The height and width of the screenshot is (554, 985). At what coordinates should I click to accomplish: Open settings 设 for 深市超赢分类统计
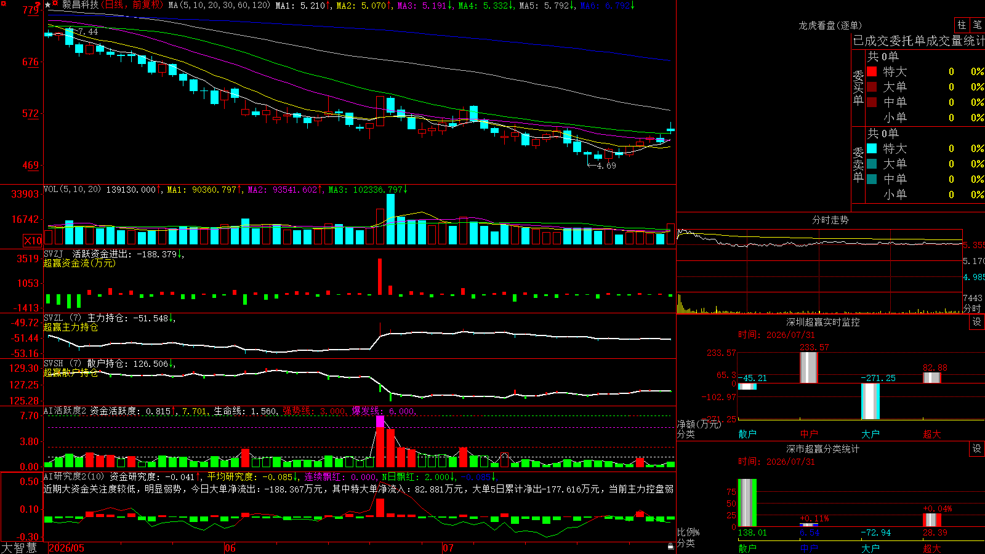coord(977,449)
